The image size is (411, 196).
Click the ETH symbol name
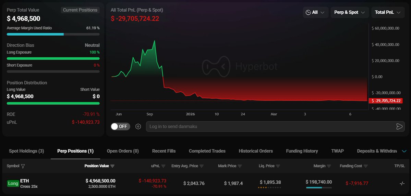pyautogui.click(x=25, y=181)
